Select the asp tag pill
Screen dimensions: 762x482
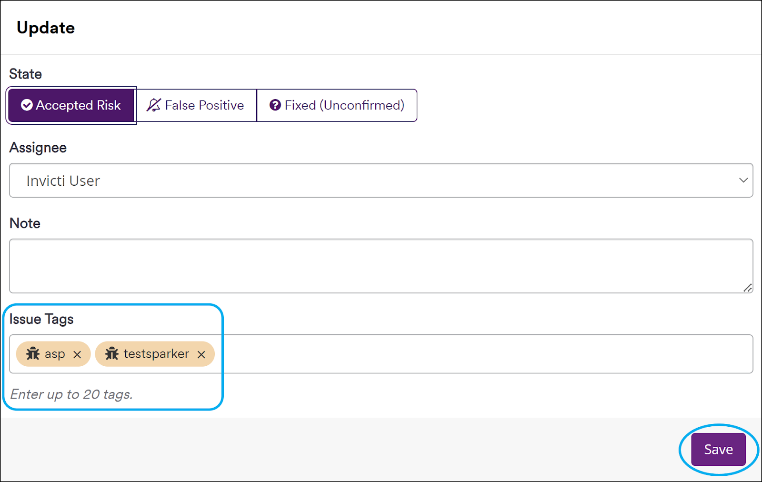click(52, 354)
